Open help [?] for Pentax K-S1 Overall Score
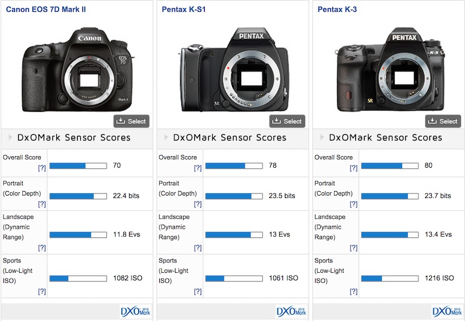 click(198, 168)
